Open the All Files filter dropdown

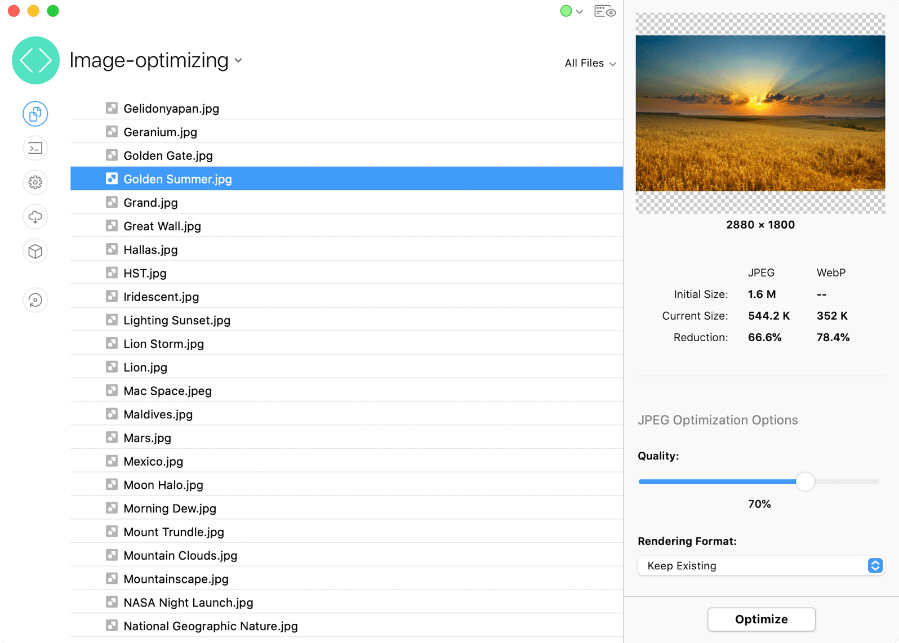click(x=590, y=63)
